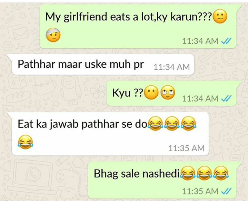Click the blue read ticks on first message
The image size is (248, 201).
pos(227,41)
